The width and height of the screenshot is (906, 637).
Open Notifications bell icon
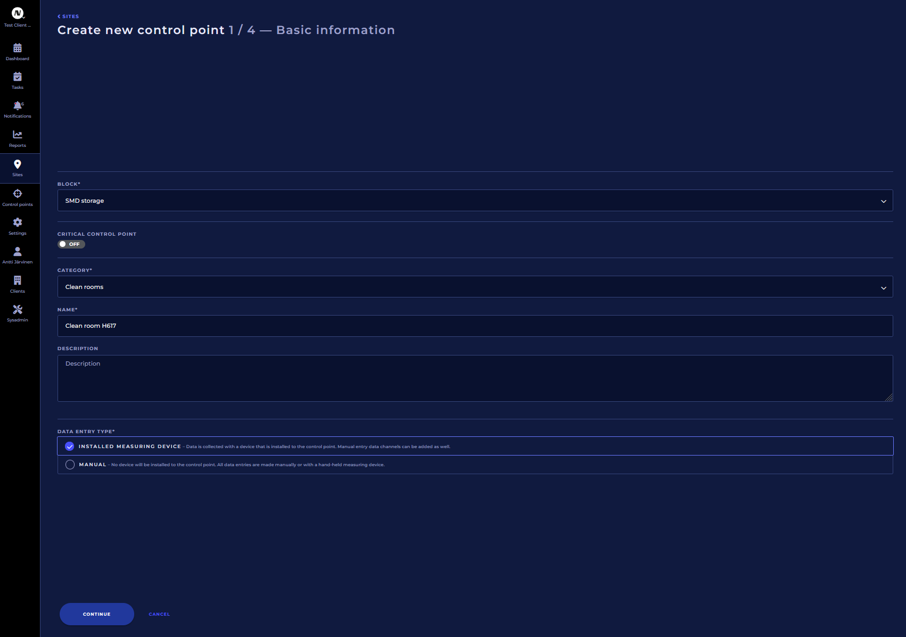[18, 106]
